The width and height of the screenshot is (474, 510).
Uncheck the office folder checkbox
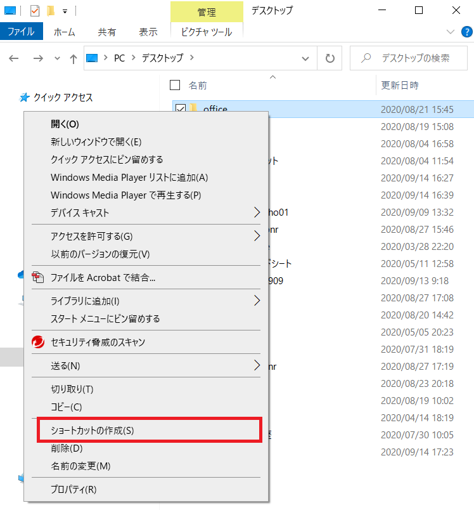pyautogui.click(x=180, y=109)
